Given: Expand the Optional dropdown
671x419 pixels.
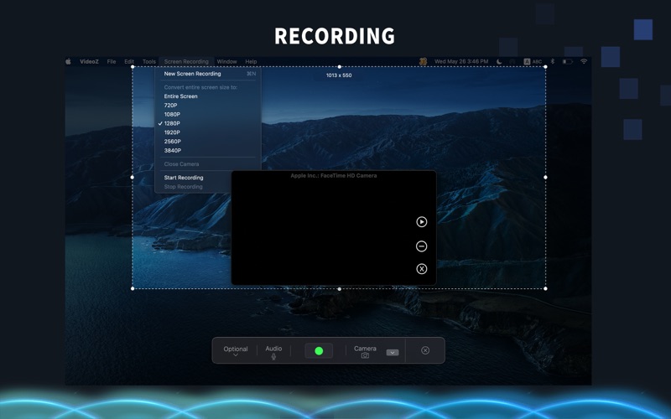Looking at the screenshot, I should click(236, 351).
